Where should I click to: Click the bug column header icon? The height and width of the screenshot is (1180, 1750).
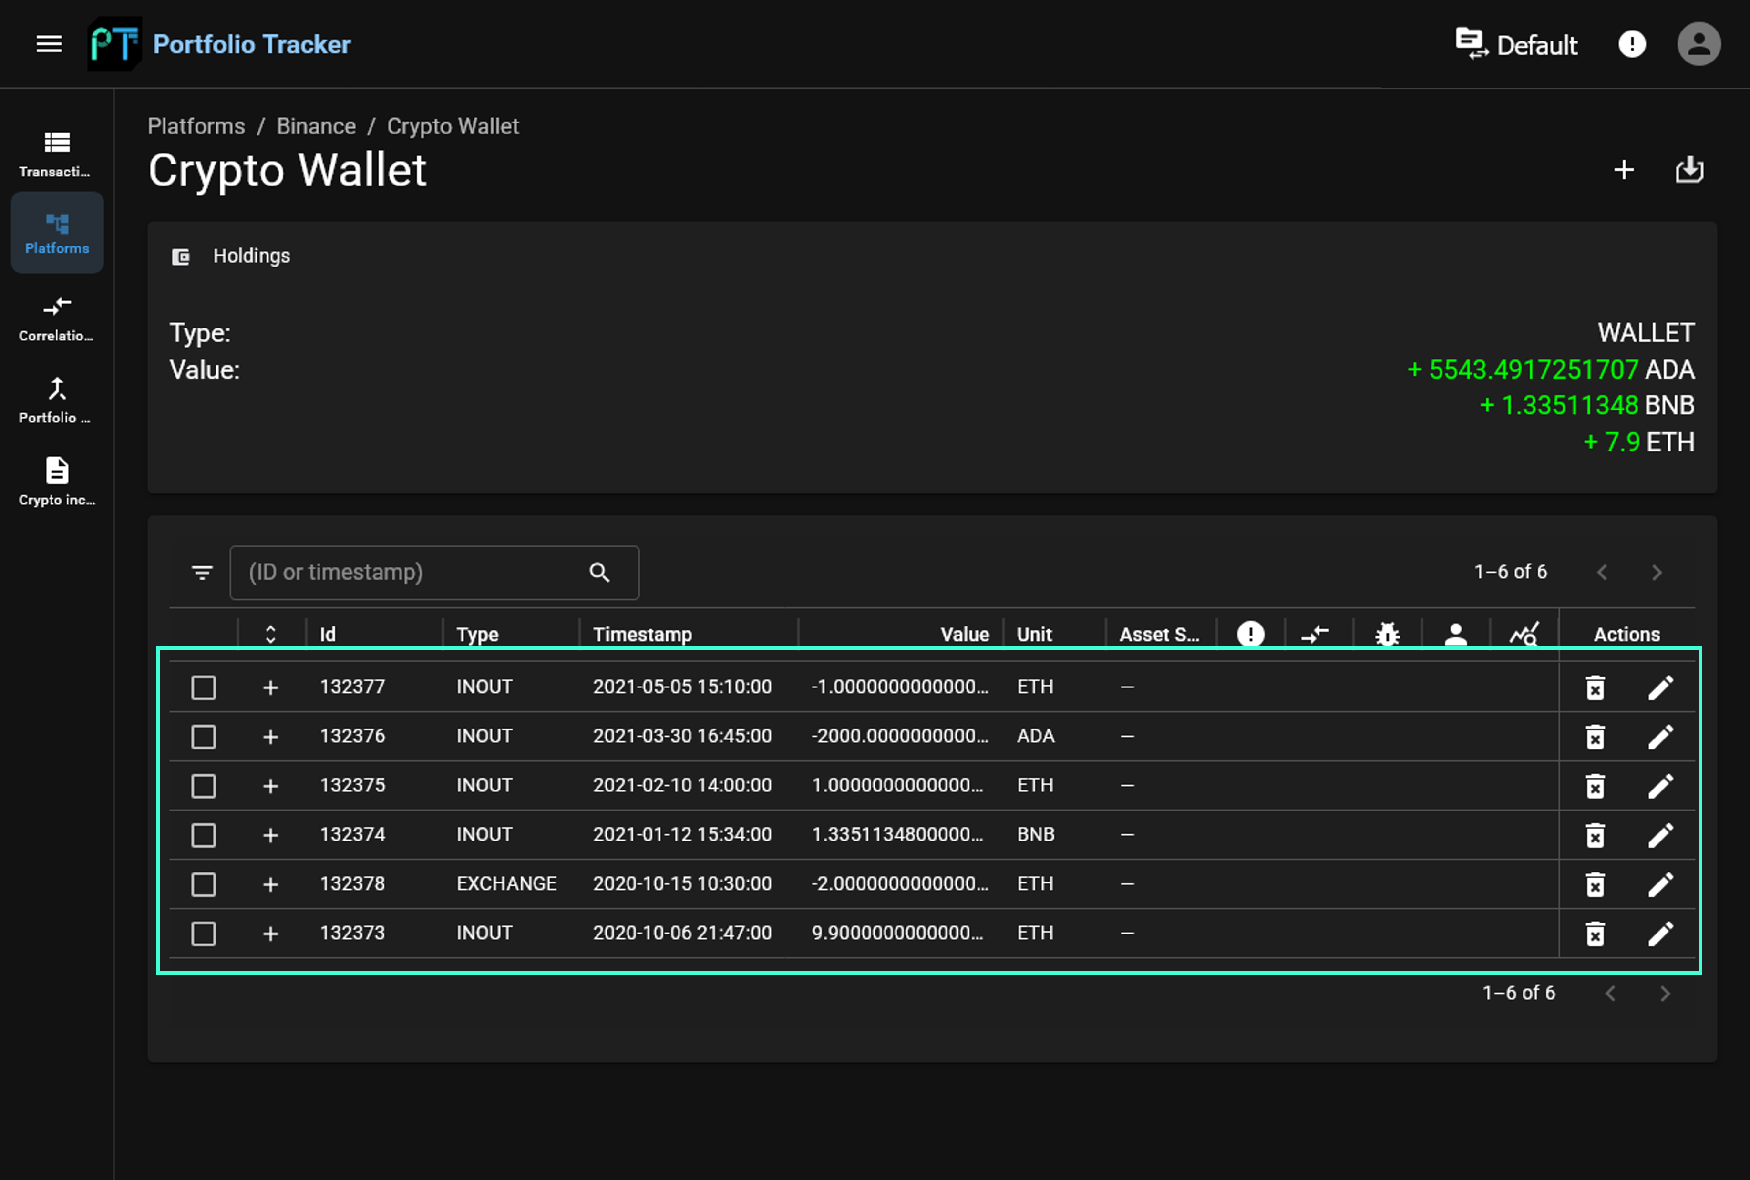click(1387, 635)
